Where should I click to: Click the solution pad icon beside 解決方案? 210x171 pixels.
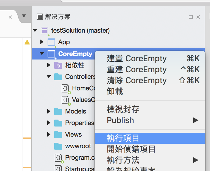tap(40, 17)
